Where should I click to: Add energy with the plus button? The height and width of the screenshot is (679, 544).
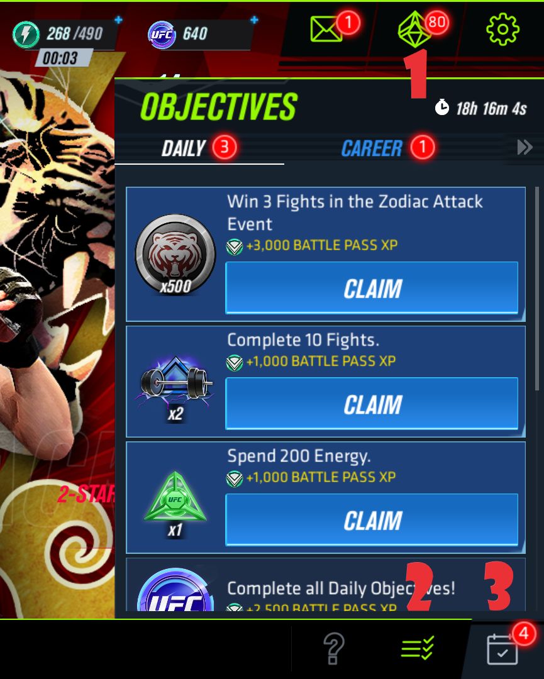pyautogui.click(x=118, y=19)
